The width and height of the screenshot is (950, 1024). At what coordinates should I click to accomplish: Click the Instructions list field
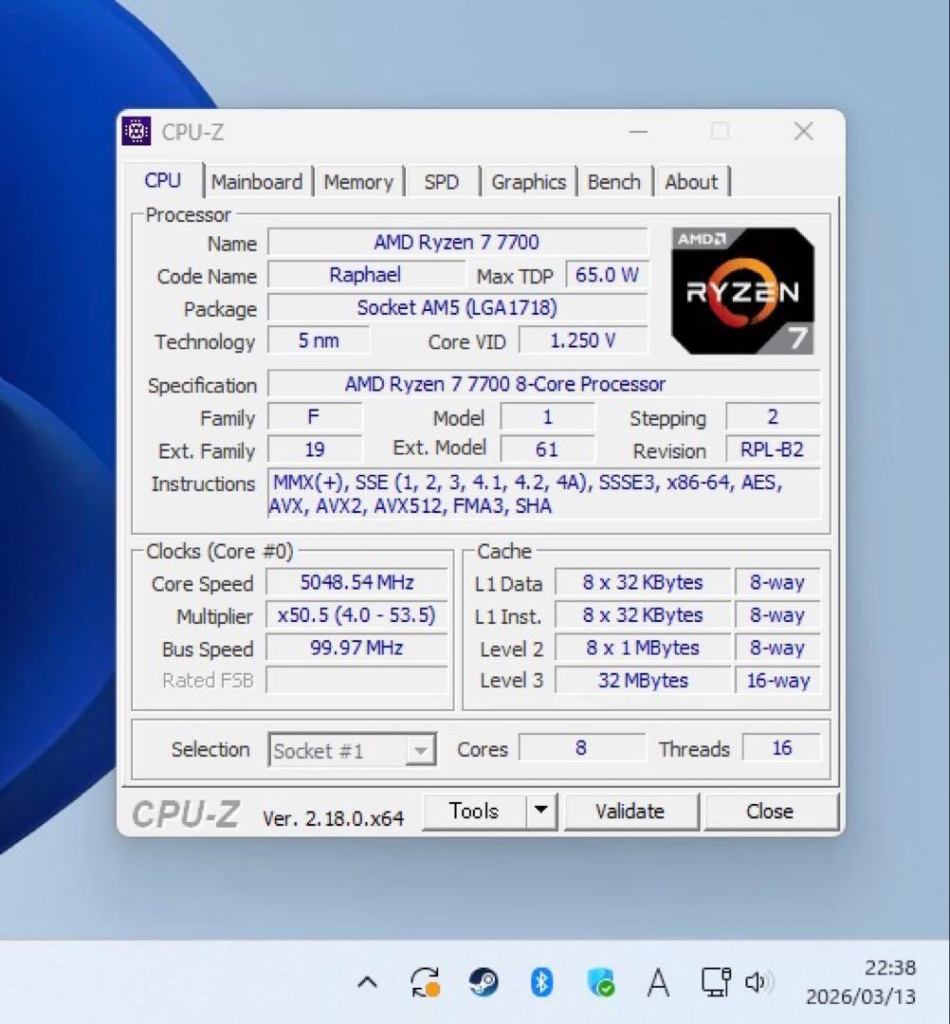click(x=544, y=494)
